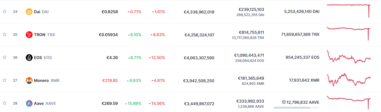Click the TRON coin logo icon
The height and width of the screenshot is (112, 381).
pyautogui.click(x=29, y=35)
